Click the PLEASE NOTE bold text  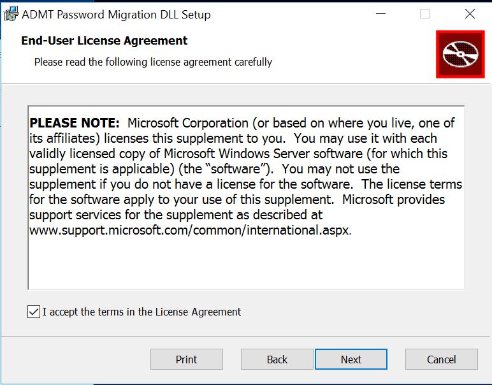[x=75, y=122]
